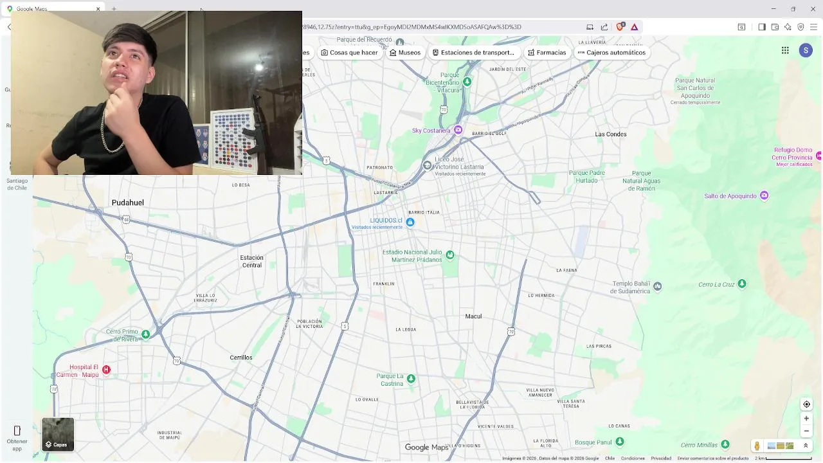The width and height of the screenshot is (823, 463).
Task: Open the Privacidad link
Action: (661, 458)
